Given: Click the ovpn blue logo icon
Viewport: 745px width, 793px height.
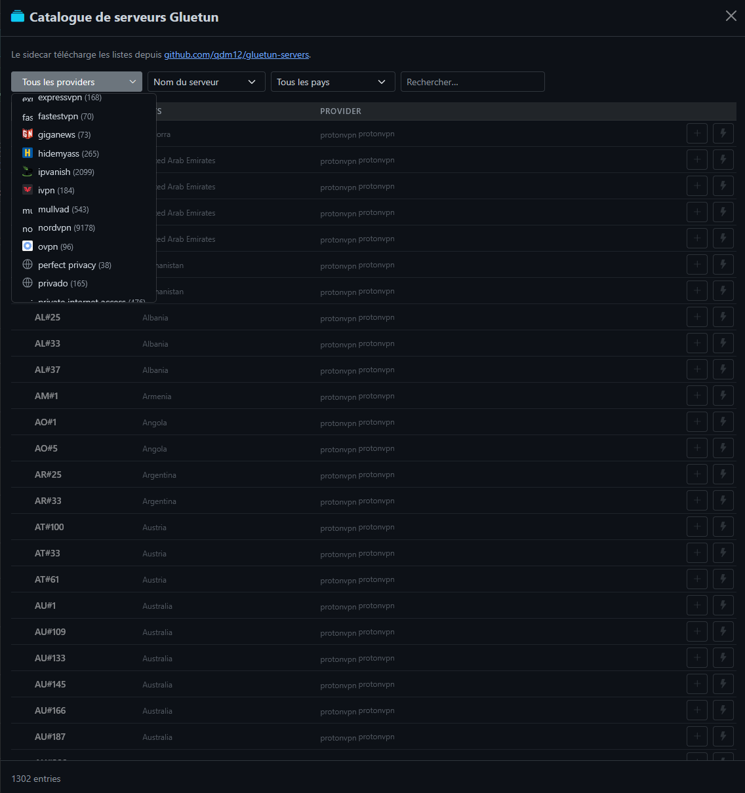Looking at the screenshot, I should [28, 246].
